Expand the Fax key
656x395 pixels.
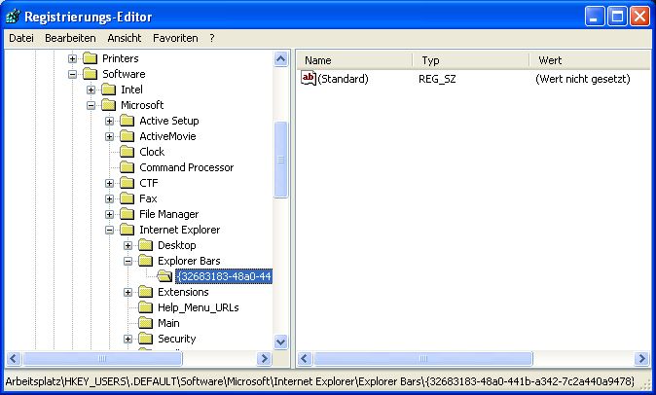click(109, 198)
